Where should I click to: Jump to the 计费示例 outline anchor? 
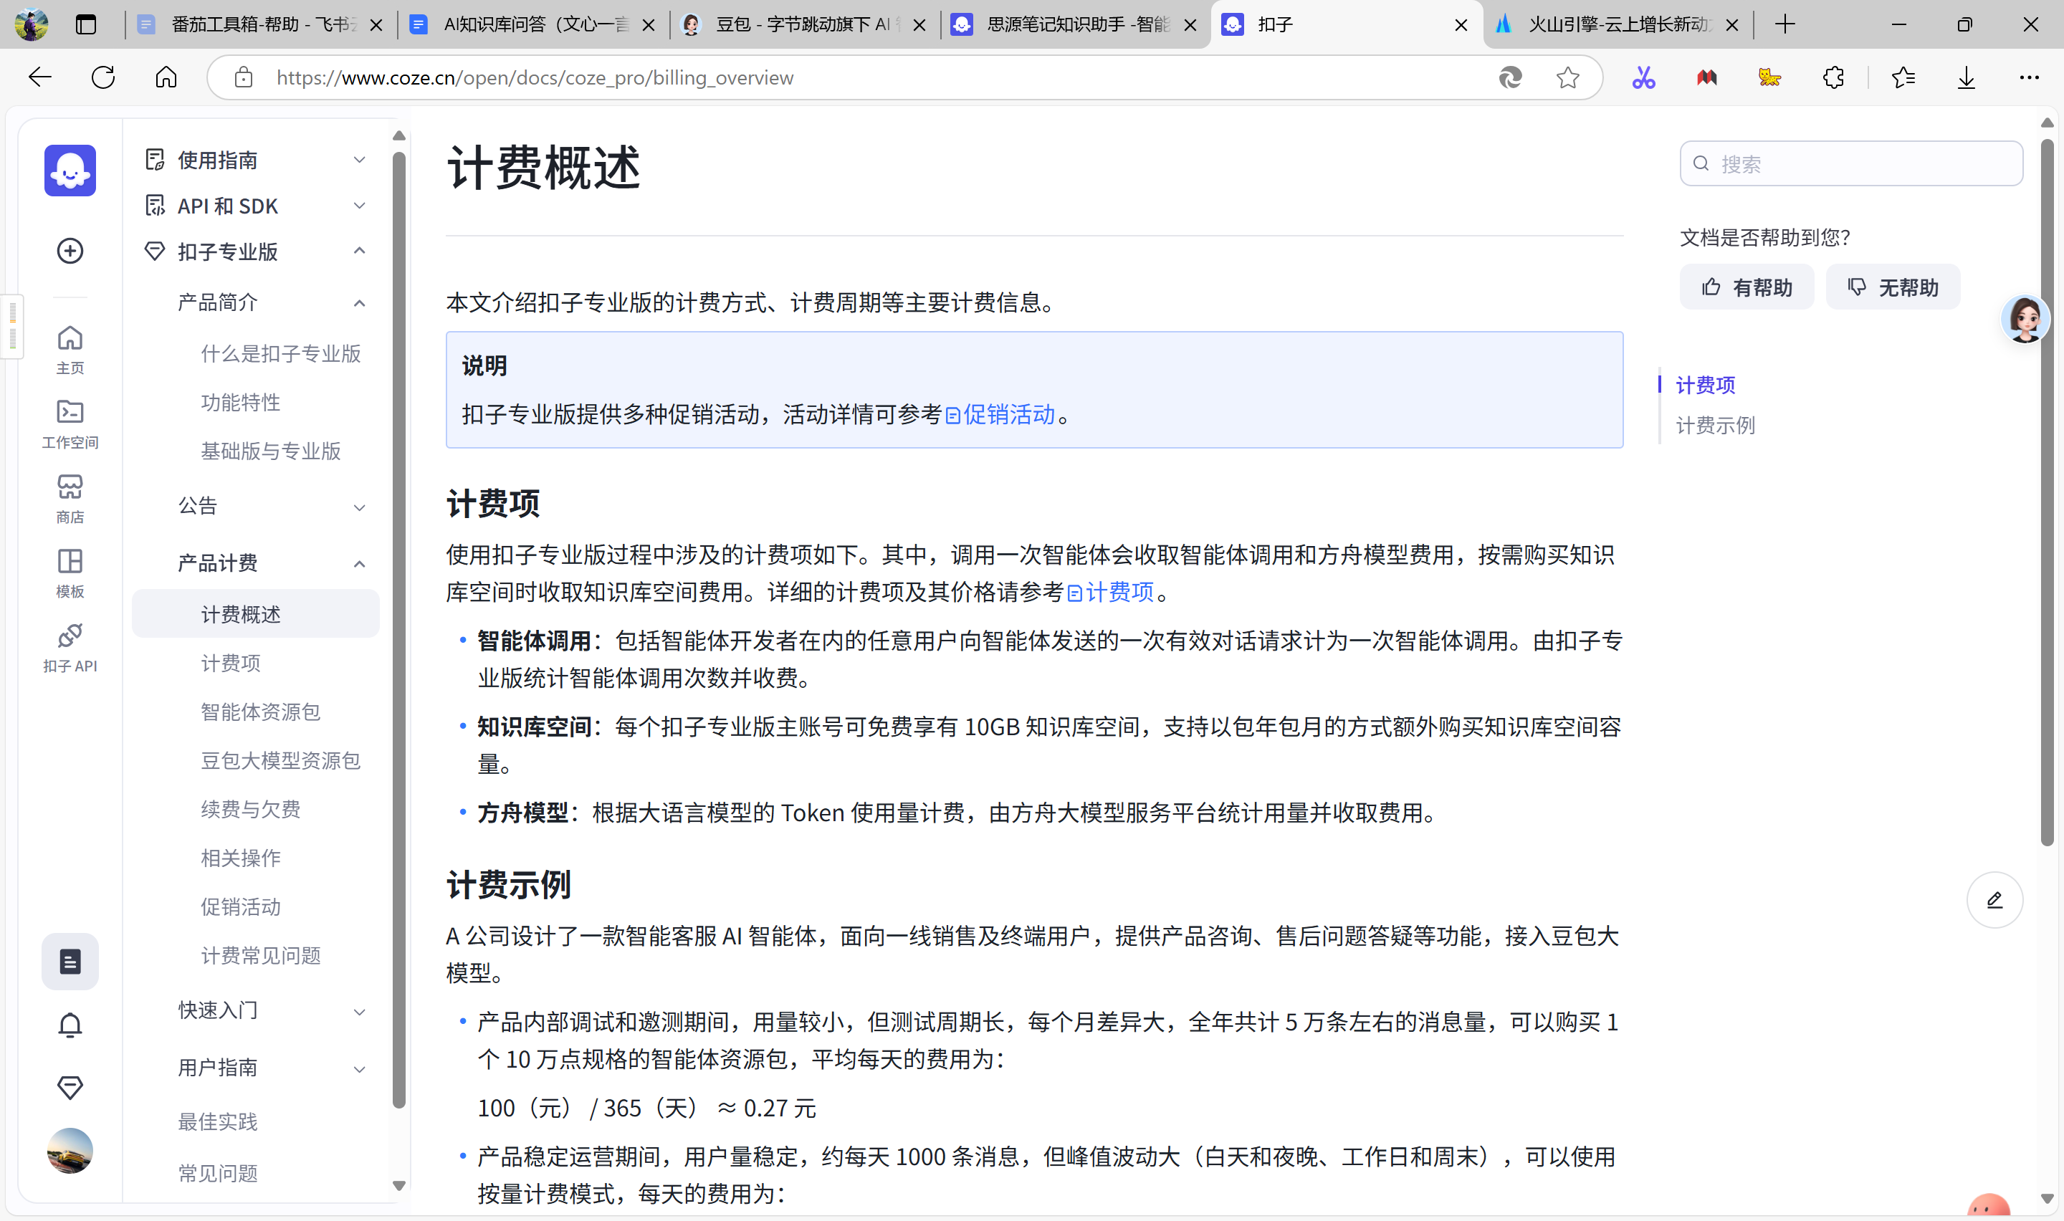click(x=1715, y=426)
